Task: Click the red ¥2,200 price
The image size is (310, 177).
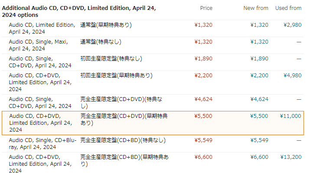Action: (203, 76)
